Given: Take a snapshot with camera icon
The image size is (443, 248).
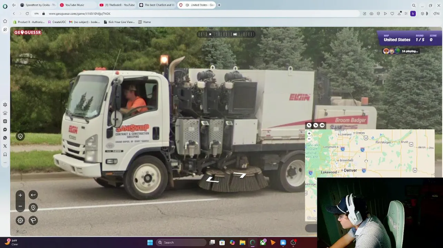Looking at the screenshot, I should coord(371,13).
